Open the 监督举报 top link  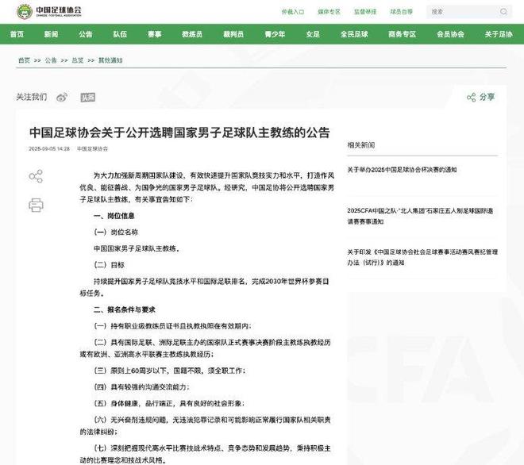(365, 12)
